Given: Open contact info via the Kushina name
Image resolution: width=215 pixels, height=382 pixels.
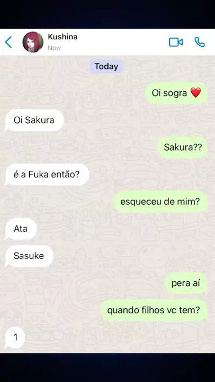Looking at the screenshot, I should [62, 37].
